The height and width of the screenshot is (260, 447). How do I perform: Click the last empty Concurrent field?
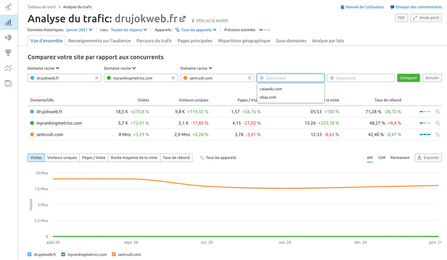361,78
